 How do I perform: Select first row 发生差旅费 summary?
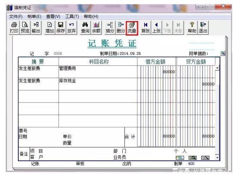coord(39,72)
